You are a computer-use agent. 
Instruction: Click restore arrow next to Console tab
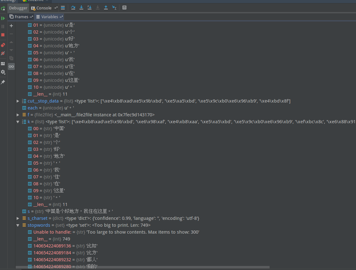[56, 8]
